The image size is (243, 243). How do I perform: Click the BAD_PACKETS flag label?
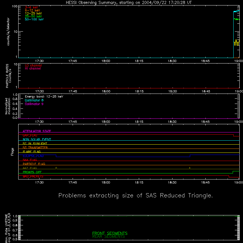(x=33, y=176)
